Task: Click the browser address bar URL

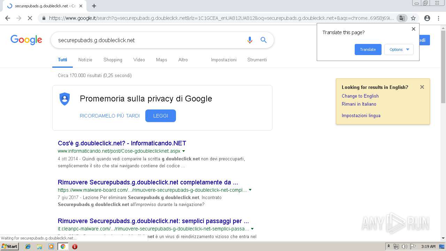Action: point(221,18)
